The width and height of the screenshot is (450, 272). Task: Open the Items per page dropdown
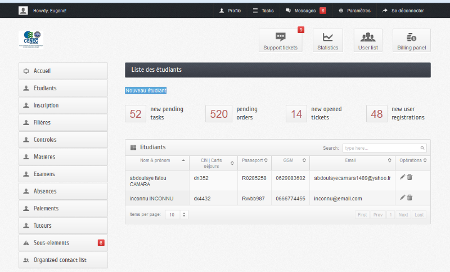pyautogui.click(x=177, y=215)
